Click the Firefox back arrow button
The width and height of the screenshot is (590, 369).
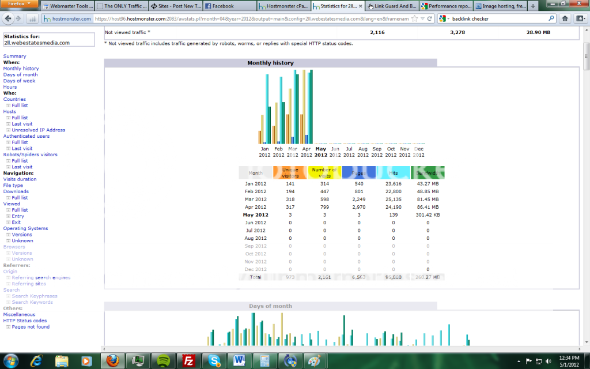8,18
